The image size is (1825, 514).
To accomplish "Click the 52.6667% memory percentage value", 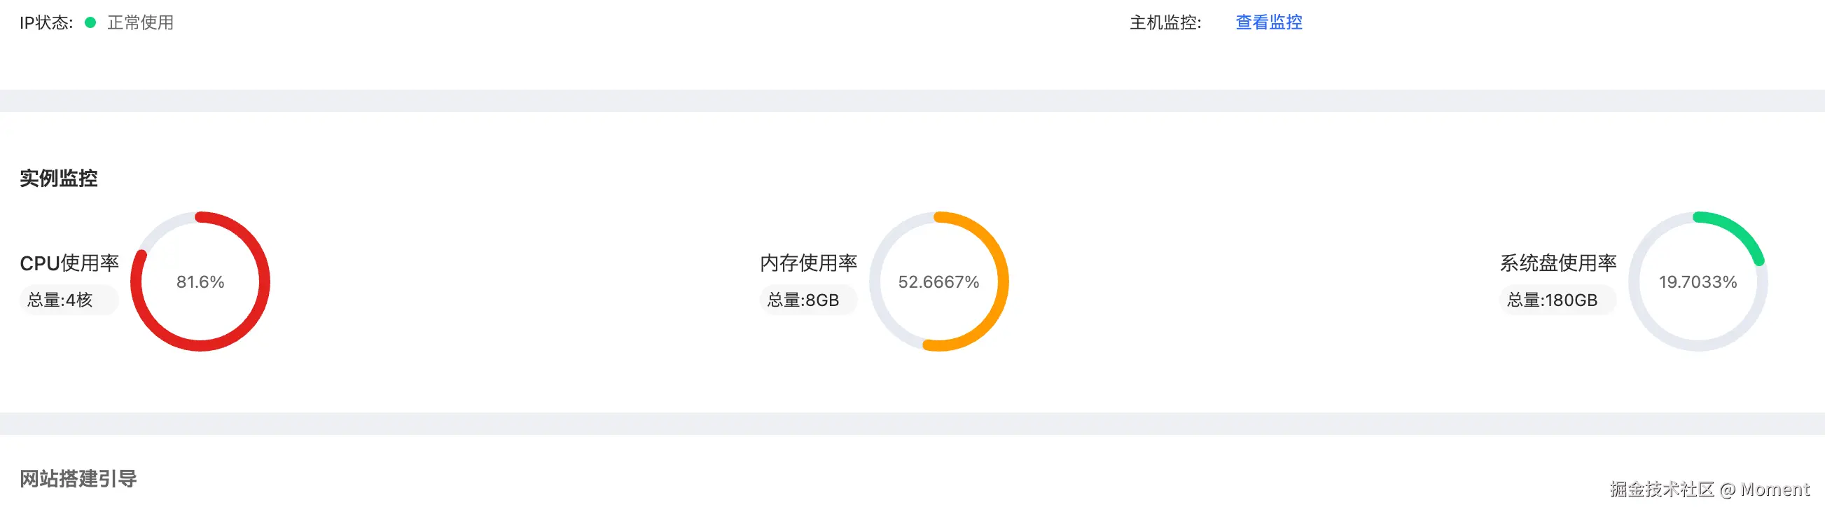I will tap(938, 282).
